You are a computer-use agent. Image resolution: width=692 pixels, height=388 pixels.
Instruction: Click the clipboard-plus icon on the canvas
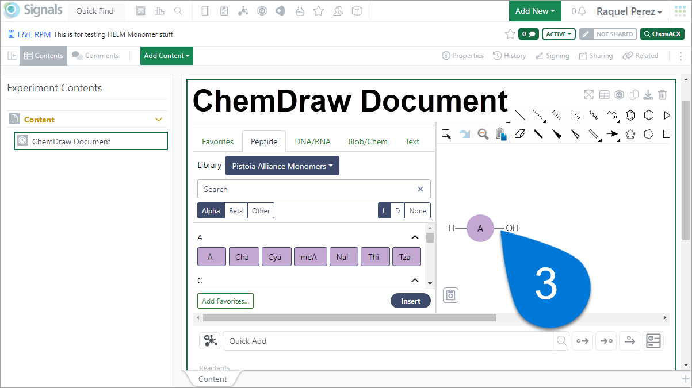(450, 295)
